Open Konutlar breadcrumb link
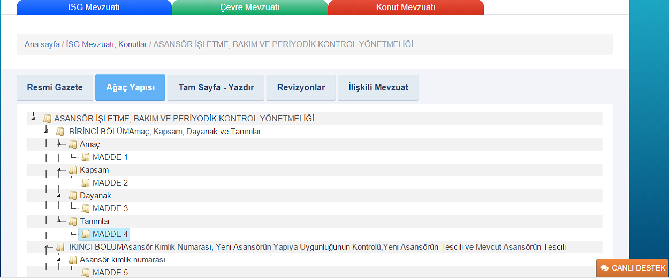 pos(133,44)
